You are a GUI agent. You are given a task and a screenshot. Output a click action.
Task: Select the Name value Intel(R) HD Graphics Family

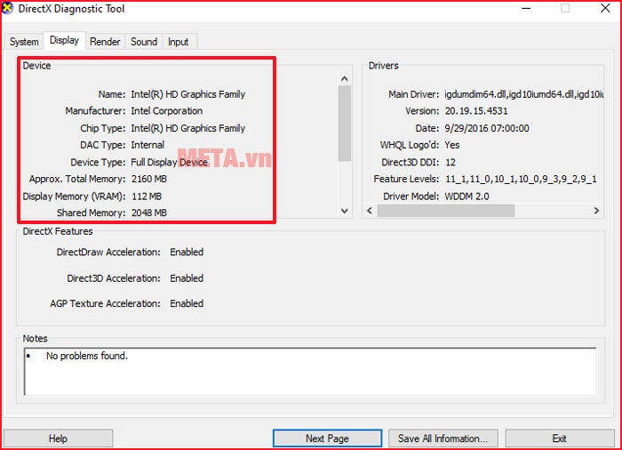point(188,94)
